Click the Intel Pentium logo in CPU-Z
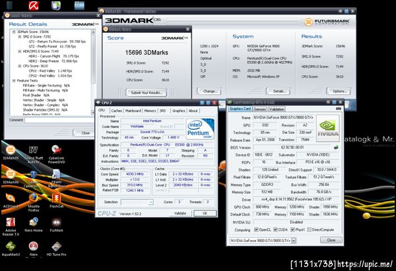The width and height of the screenshot is (396, 271). pos(200,129)
